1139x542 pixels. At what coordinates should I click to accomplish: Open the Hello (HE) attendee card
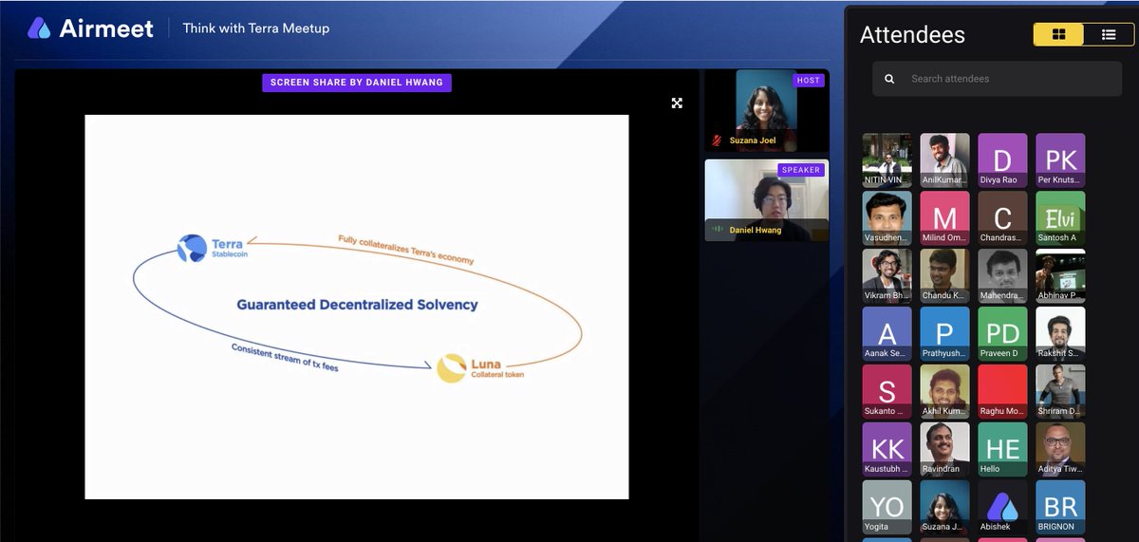(x=1003, y=449)
